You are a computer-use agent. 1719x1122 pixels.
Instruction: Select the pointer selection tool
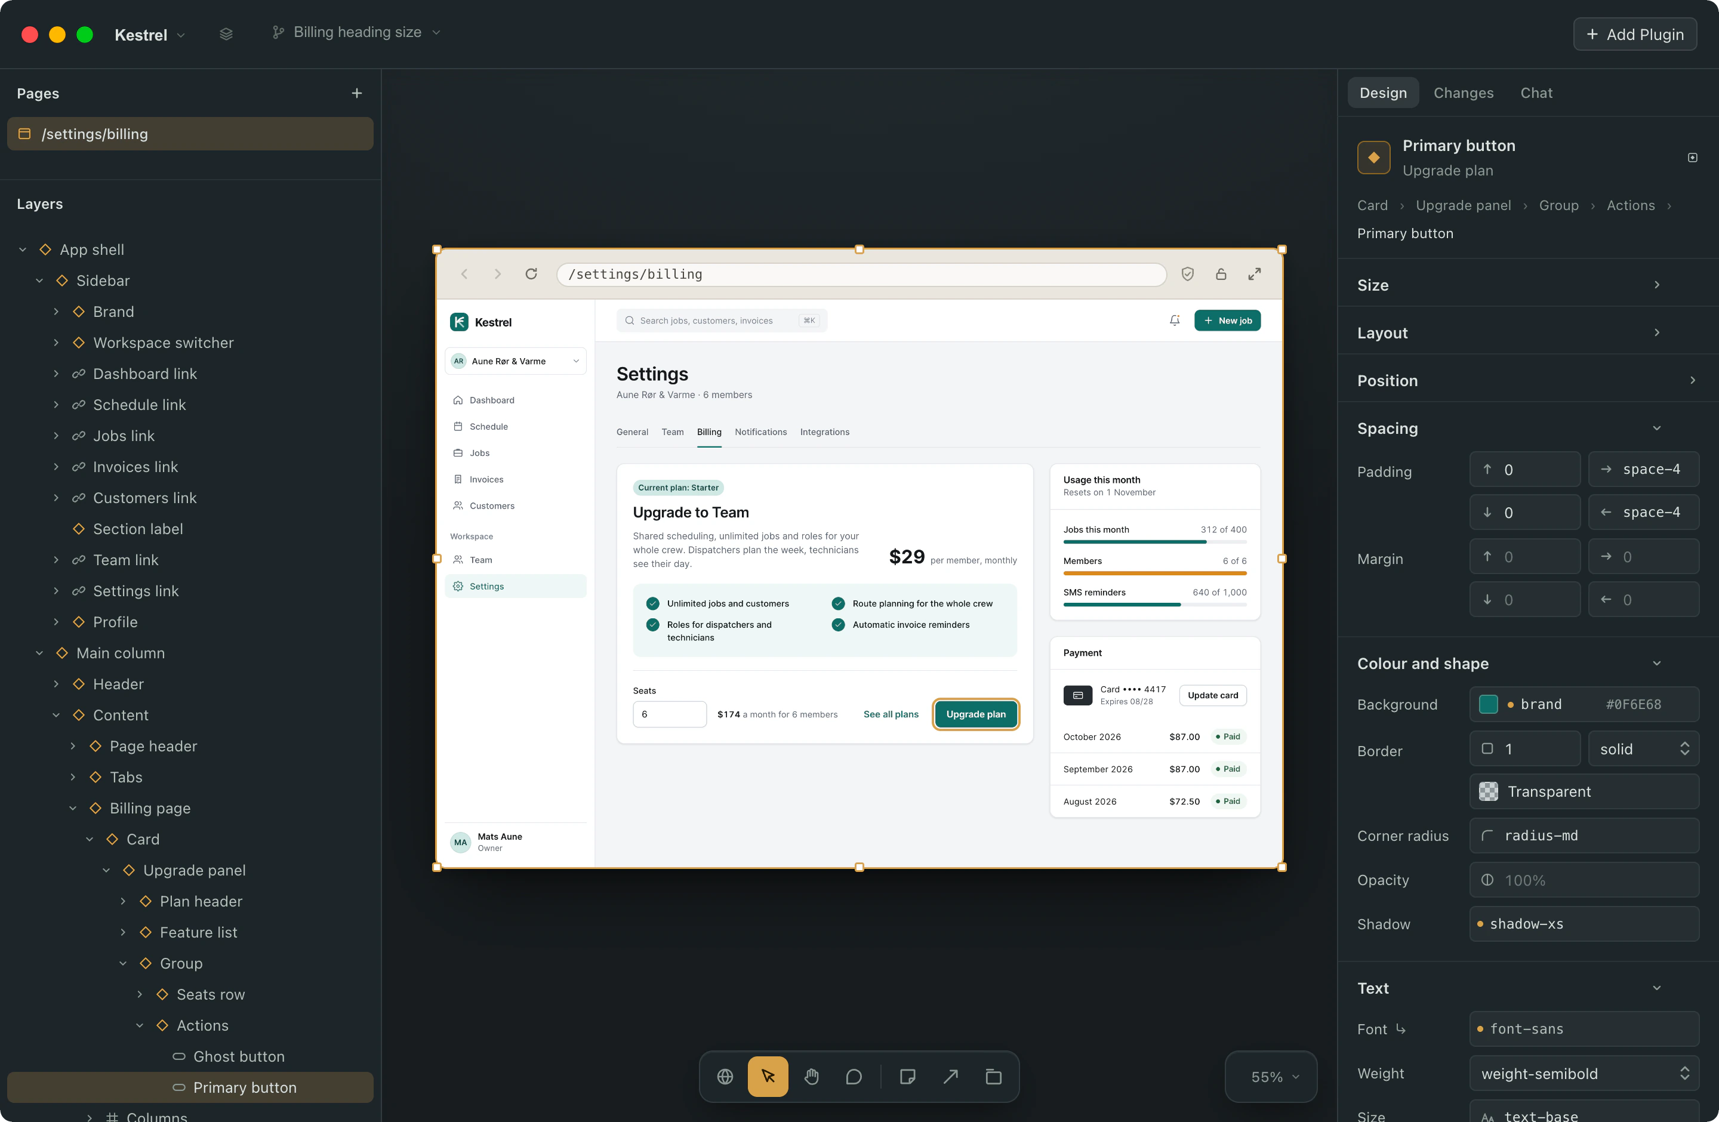pyautogui.click(x=768, y=1077)
